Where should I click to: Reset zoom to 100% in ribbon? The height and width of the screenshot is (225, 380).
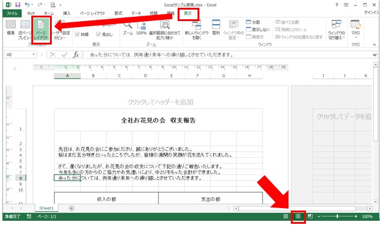pyautogui.click(x=142, y=28)
